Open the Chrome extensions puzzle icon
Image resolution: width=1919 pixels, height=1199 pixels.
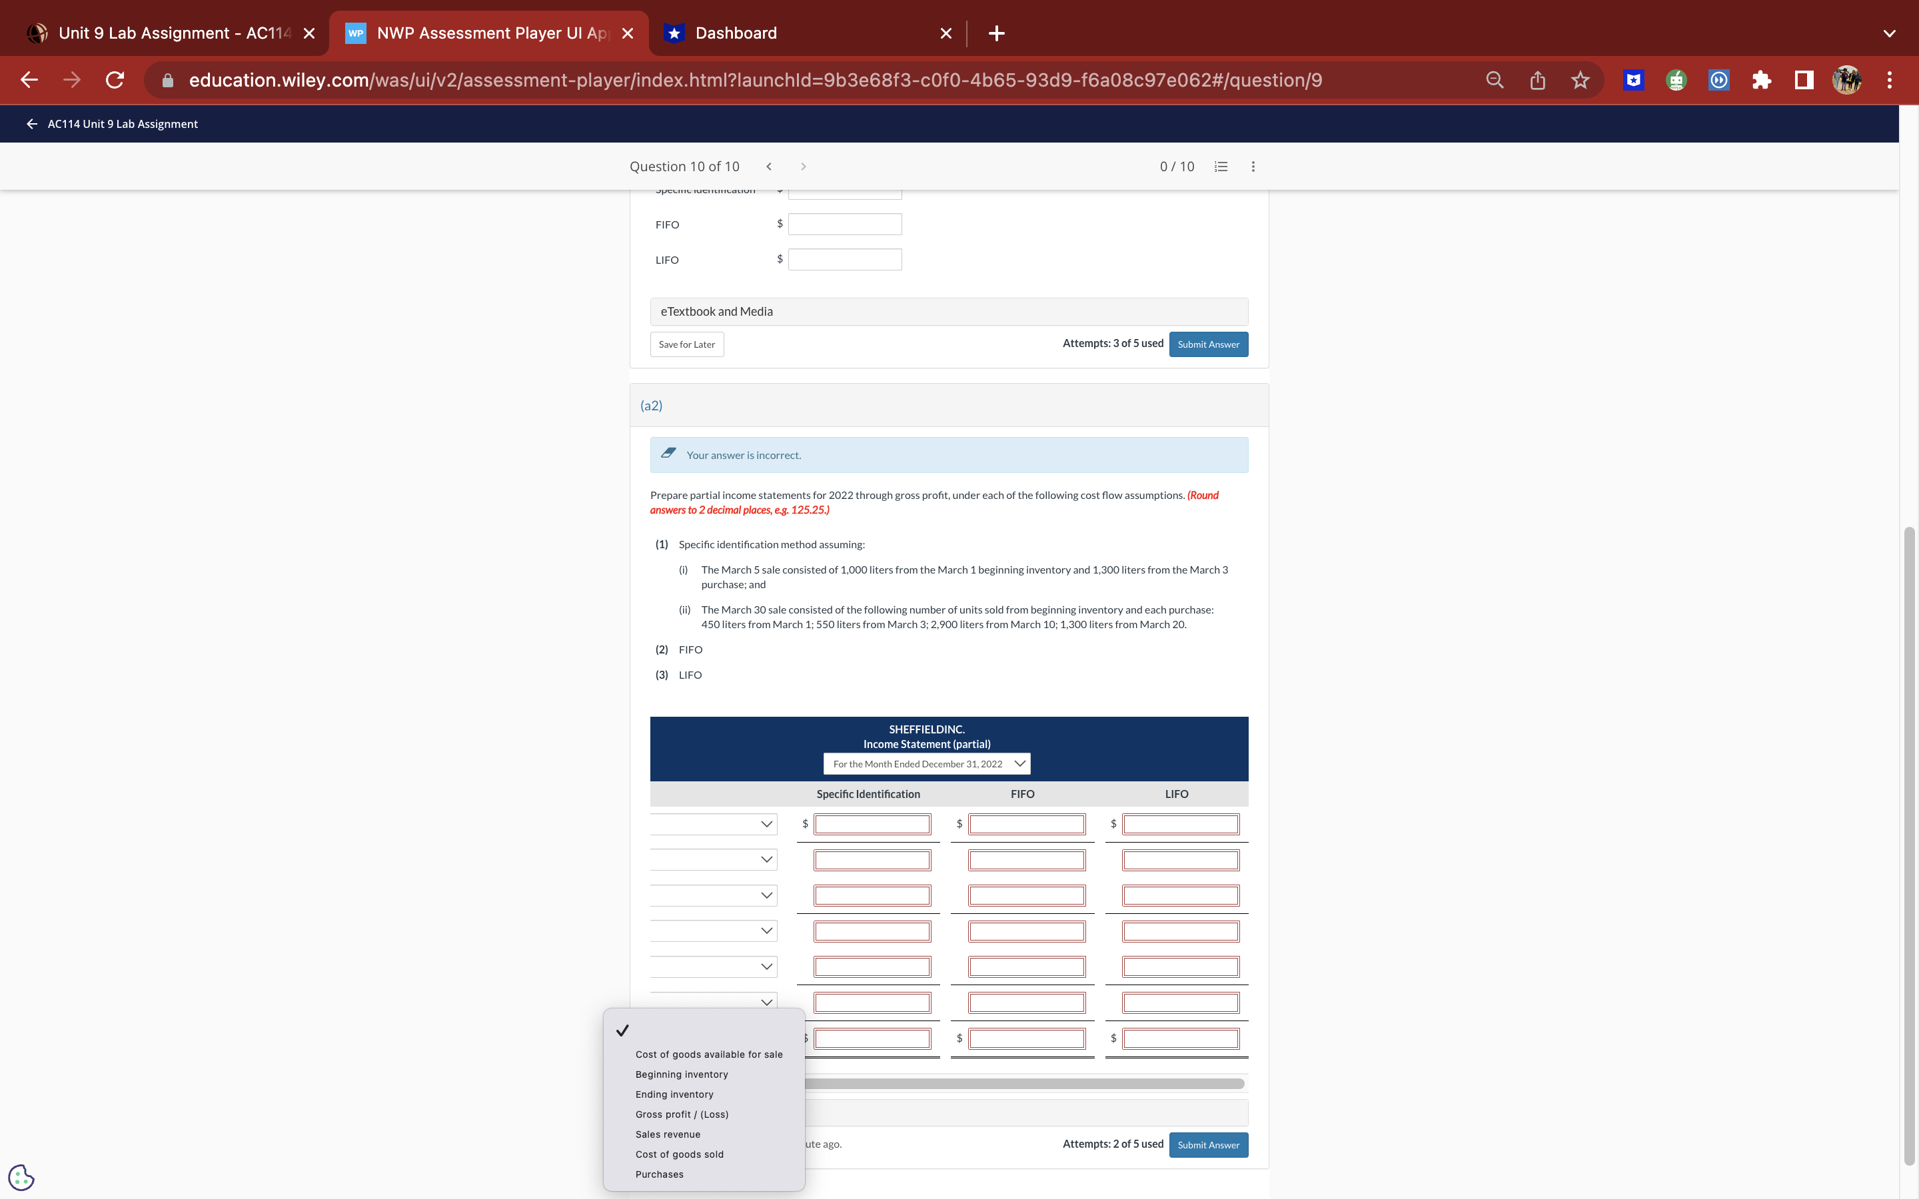1762,79
